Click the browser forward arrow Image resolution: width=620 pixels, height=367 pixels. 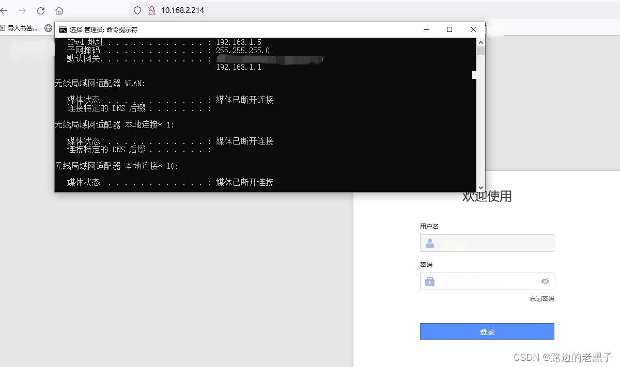click(22, 10)
